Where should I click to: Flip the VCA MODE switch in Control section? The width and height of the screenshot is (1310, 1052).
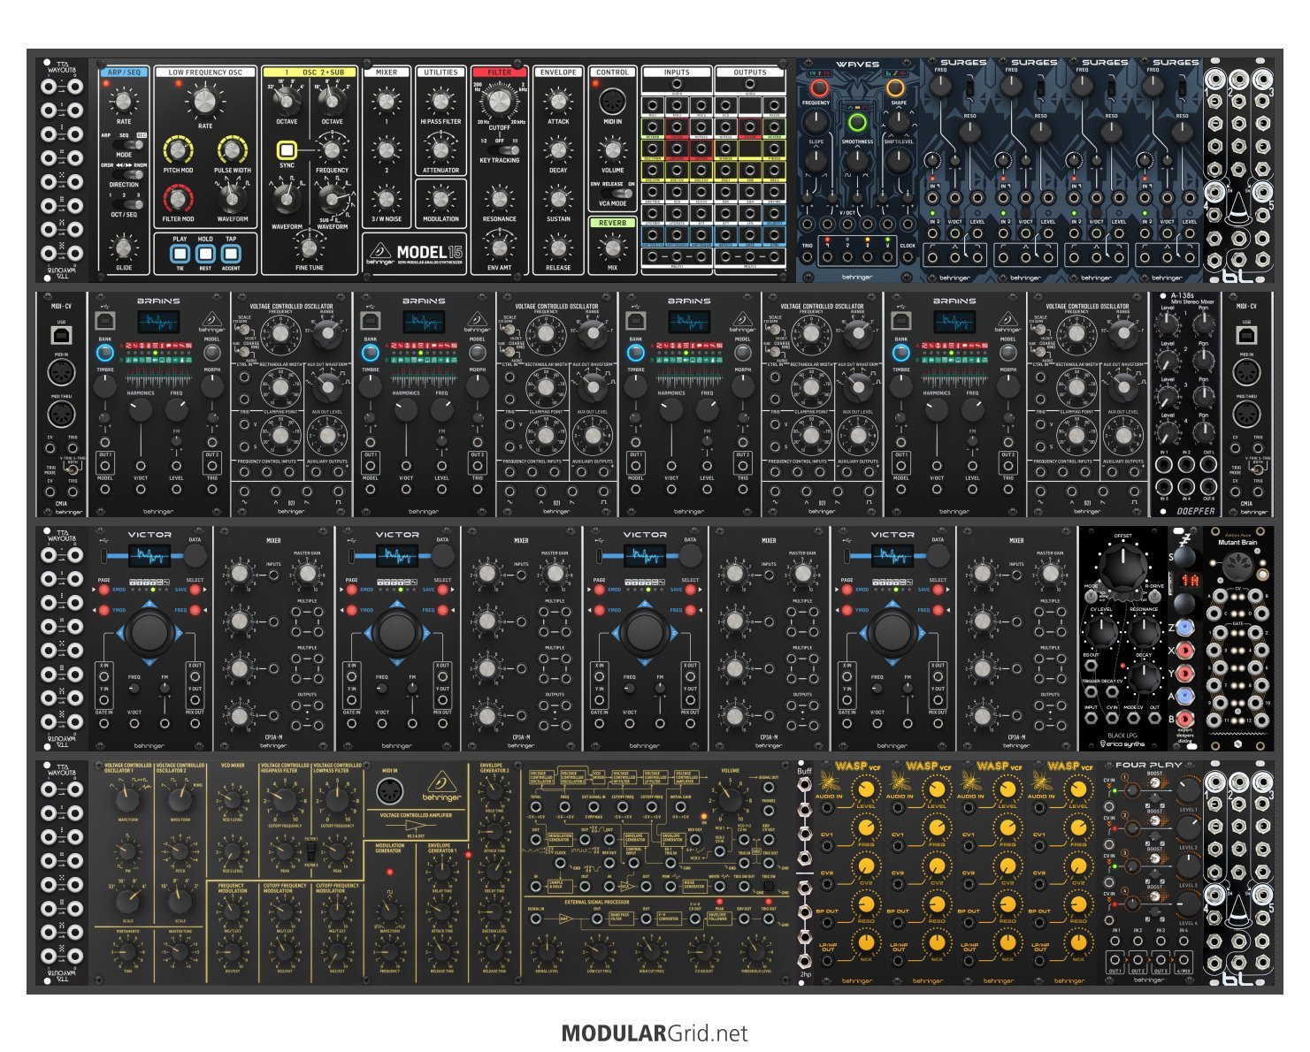pos(612,193)
